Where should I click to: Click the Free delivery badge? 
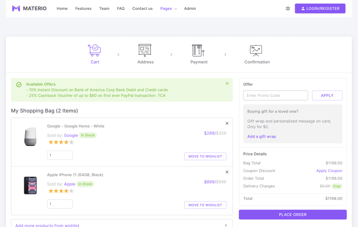(337, 186)
